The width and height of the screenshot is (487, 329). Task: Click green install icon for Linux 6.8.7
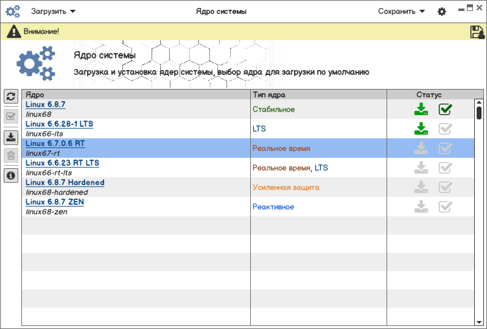(421, 110)
